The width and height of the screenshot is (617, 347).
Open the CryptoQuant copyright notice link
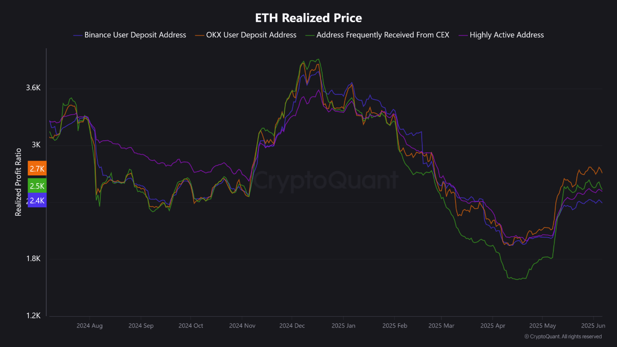point(563,336)
